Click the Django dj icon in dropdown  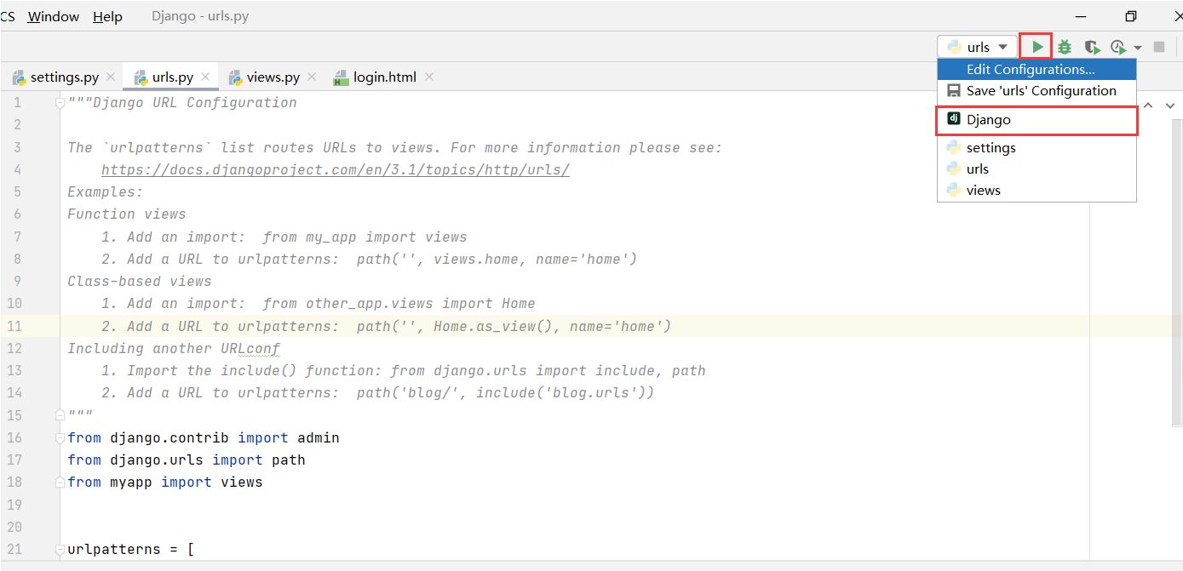[954, 119]
